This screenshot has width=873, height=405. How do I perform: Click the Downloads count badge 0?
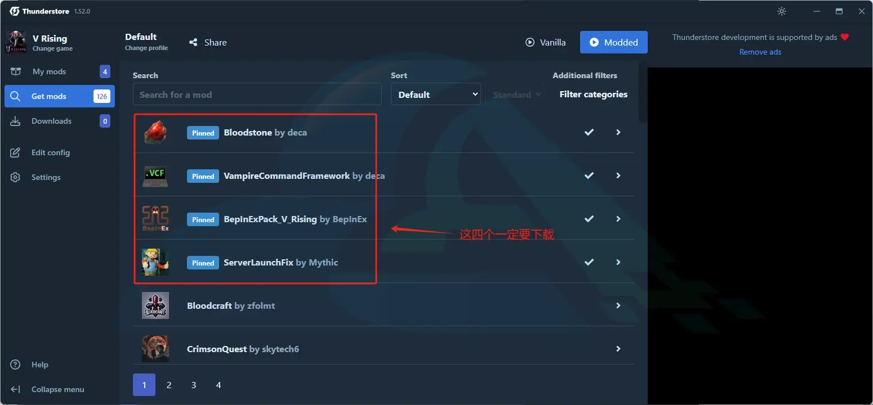click(105, 121)
